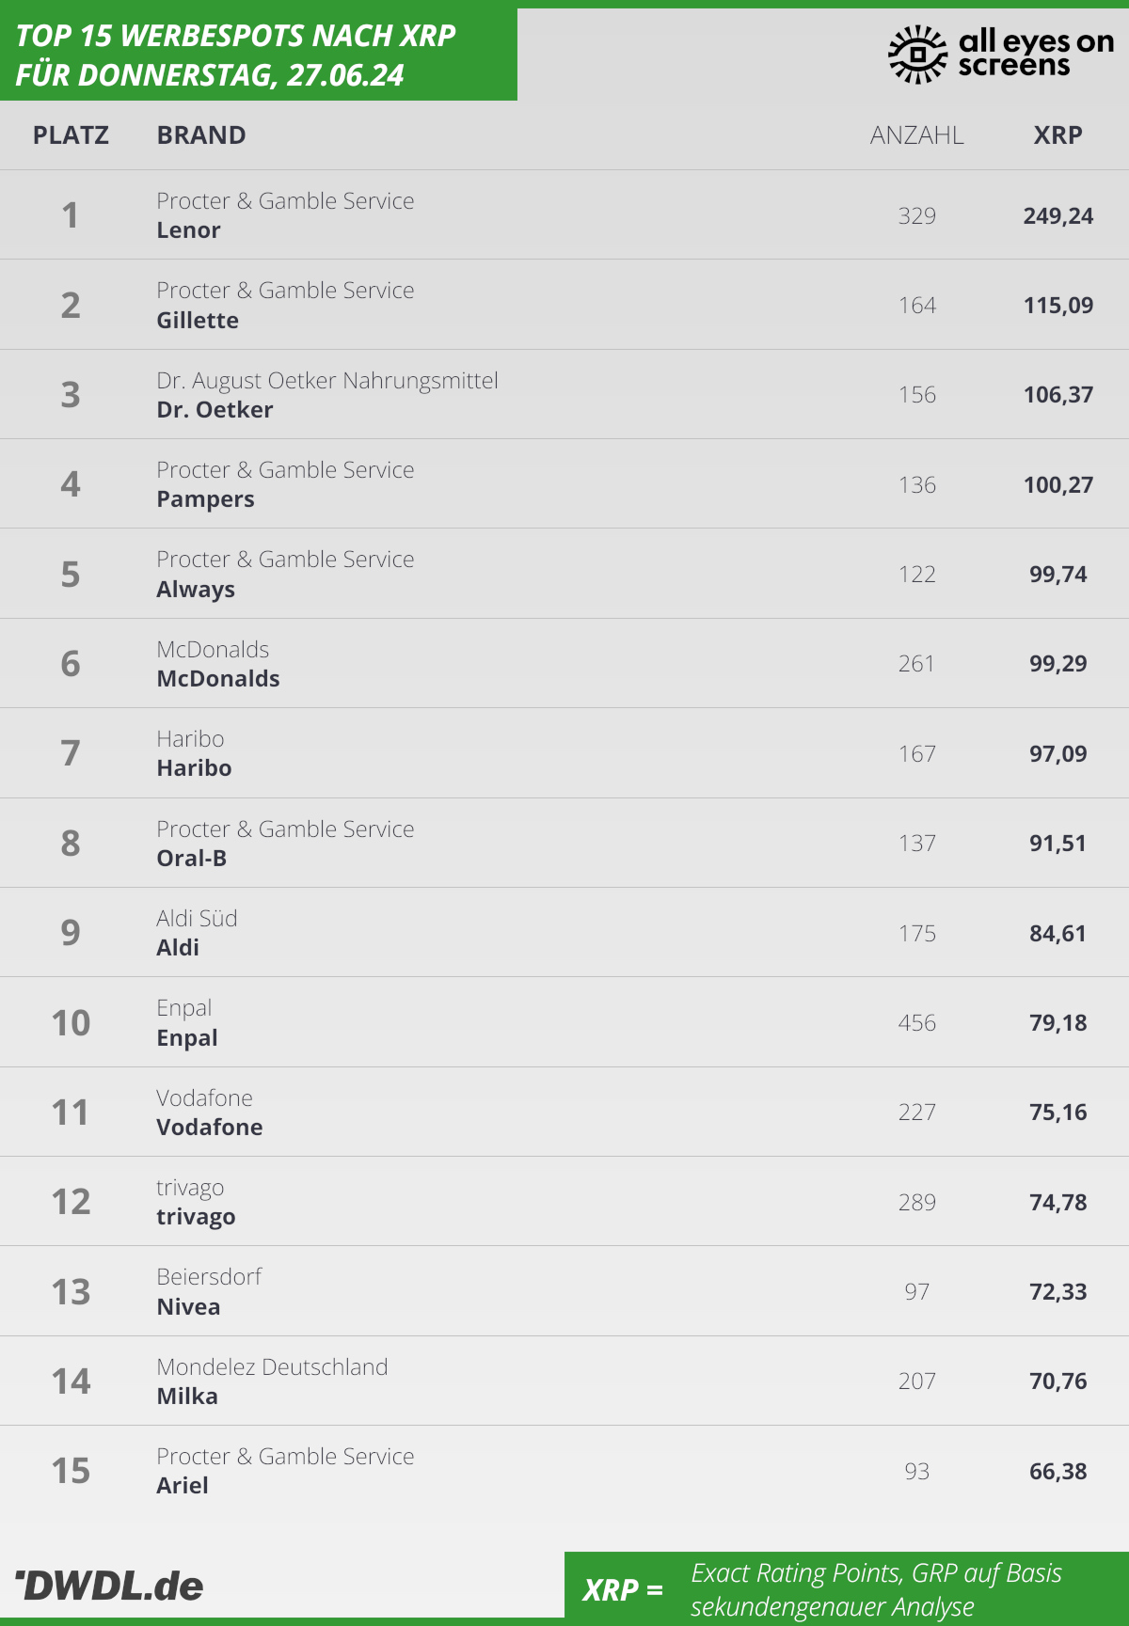Viewport: 1129px width, 1626px height.
Task: Select the Ariel row at rank 15
Action: point(564,1471)
